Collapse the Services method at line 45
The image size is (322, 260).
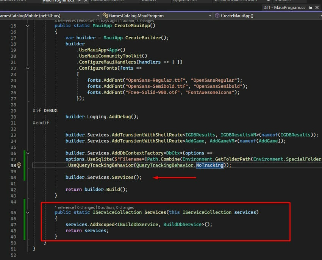[27, 212]
